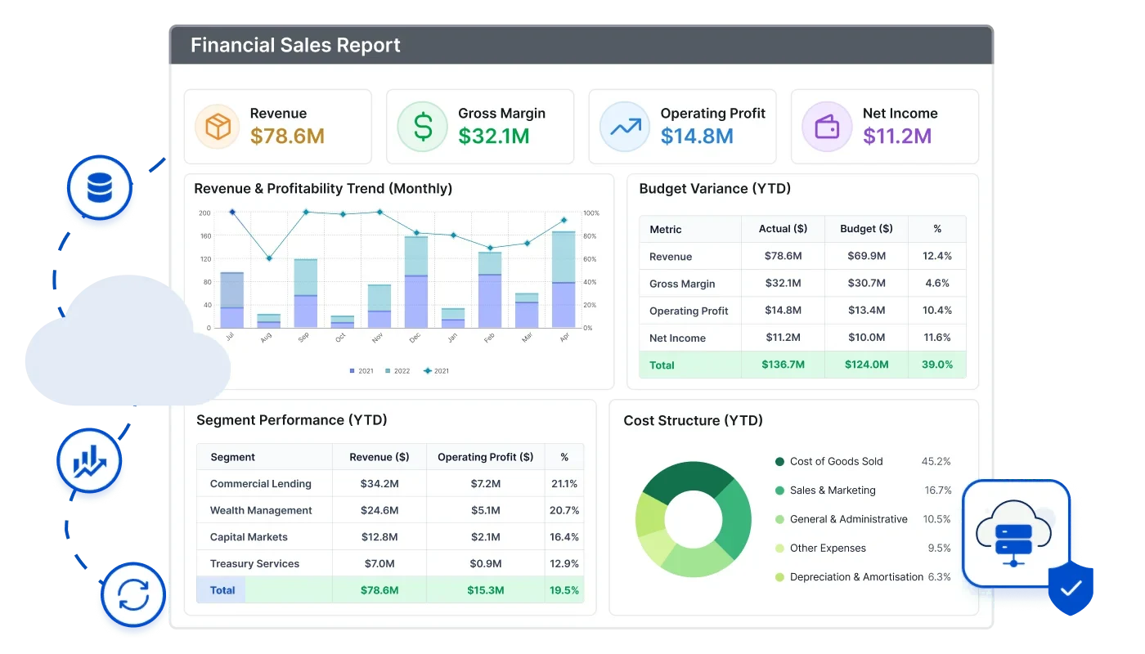Click the Gross Margin dollar icon
Image resolution: width=1145 pixels, height=654 pixels.
tap(423, 127)
